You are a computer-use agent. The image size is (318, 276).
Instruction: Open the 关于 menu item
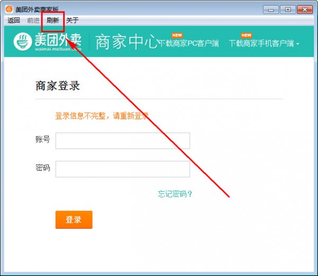73,21
